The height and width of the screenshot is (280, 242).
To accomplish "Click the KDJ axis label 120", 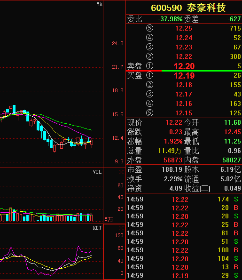I will (x=119, y=235).
